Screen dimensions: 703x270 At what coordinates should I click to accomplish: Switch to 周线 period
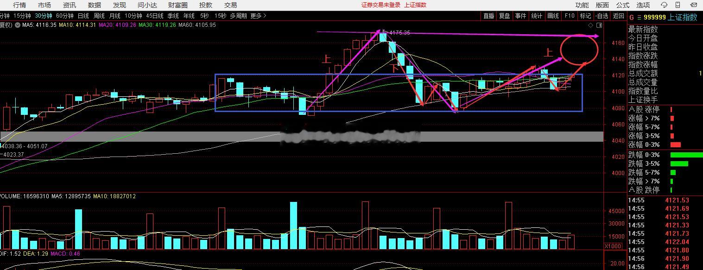coord(99,16)
